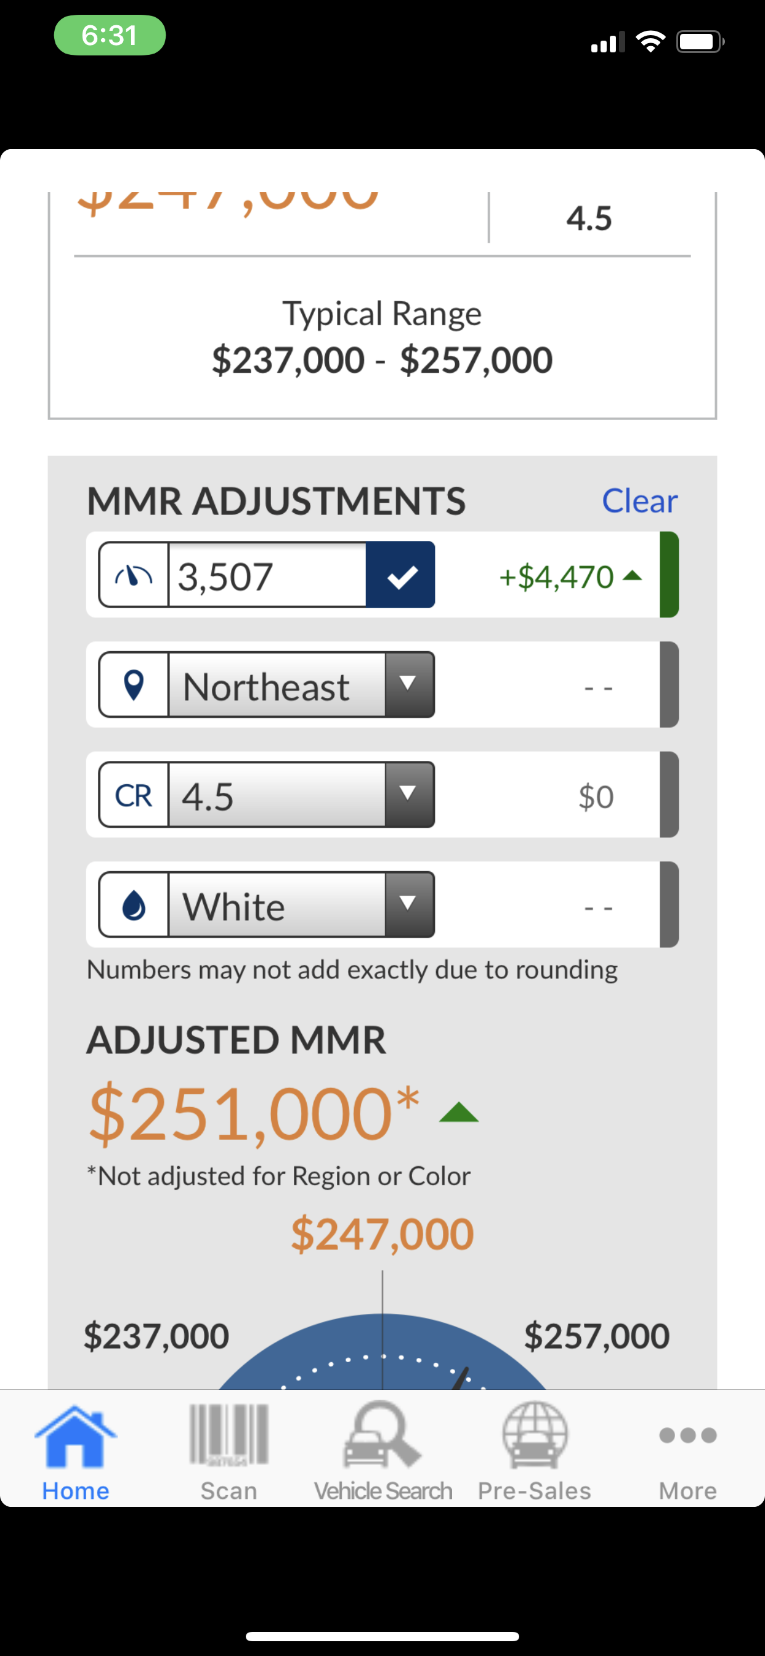Open the Vehicle Search tab icon

383,1434
